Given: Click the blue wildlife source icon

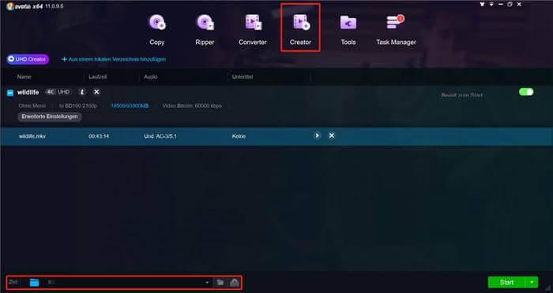Looking at the screenshot, I should pyautogui.click(x=10, y=92).
